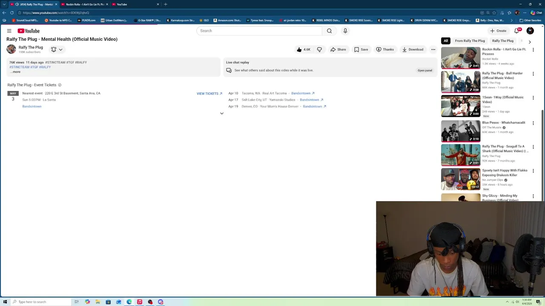Open SoundCloud MP3 bookmark
The width and height of the screenshot is (545, 306).
tap(26, 20)
